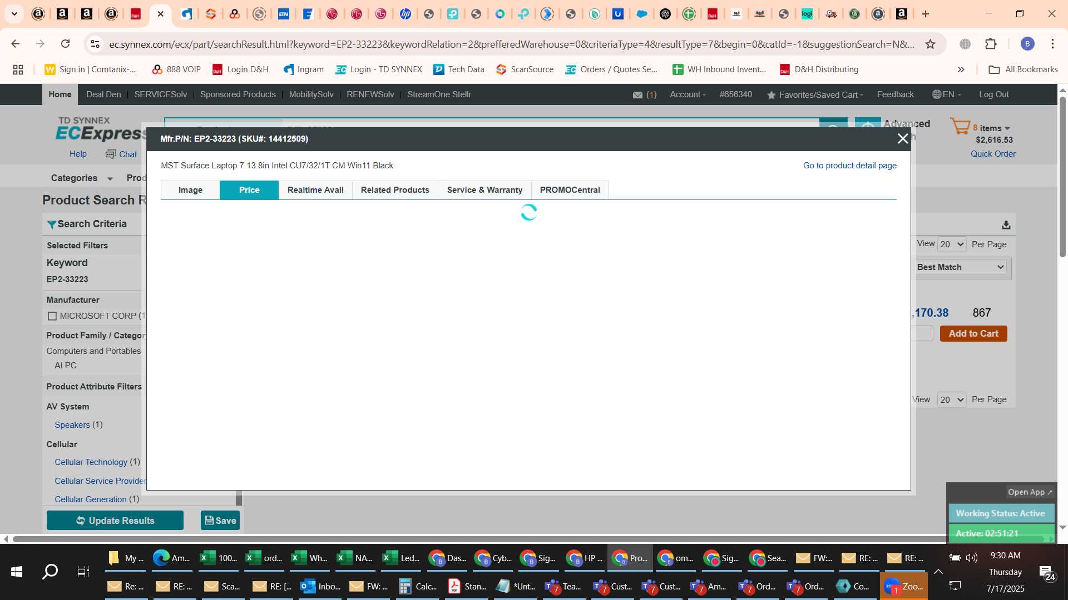Viewport: 1068px width, 600px height.
Task: Expand the Categories menu
Action: [x=82, y=178]
